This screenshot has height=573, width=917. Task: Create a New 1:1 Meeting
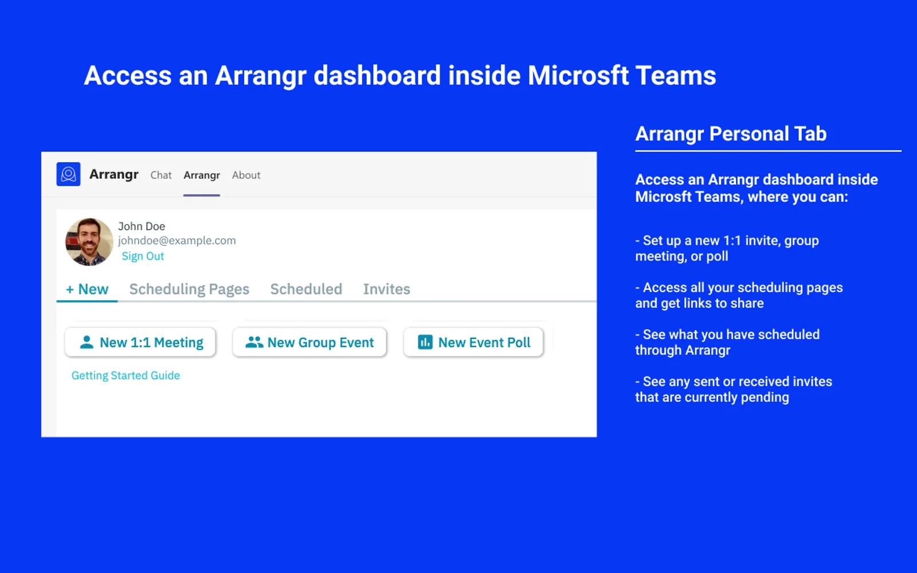pyautogui.click(x=140, y=342)
